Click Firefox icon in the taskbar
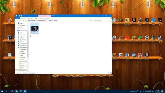Viewport: 165px width, 93px height. (x=12, y=91)
